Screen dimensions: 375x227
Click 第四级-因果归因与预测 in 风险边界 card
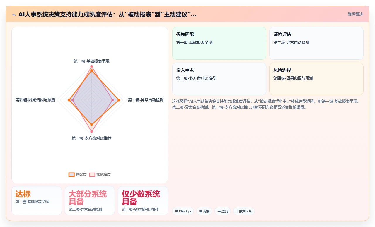(293, 78)
